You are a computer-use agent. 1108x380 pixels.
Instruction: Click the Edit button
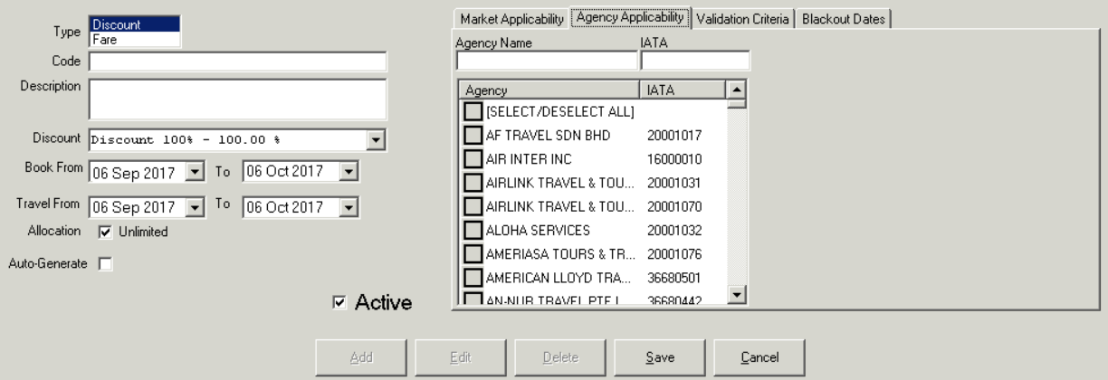(460, 358)
